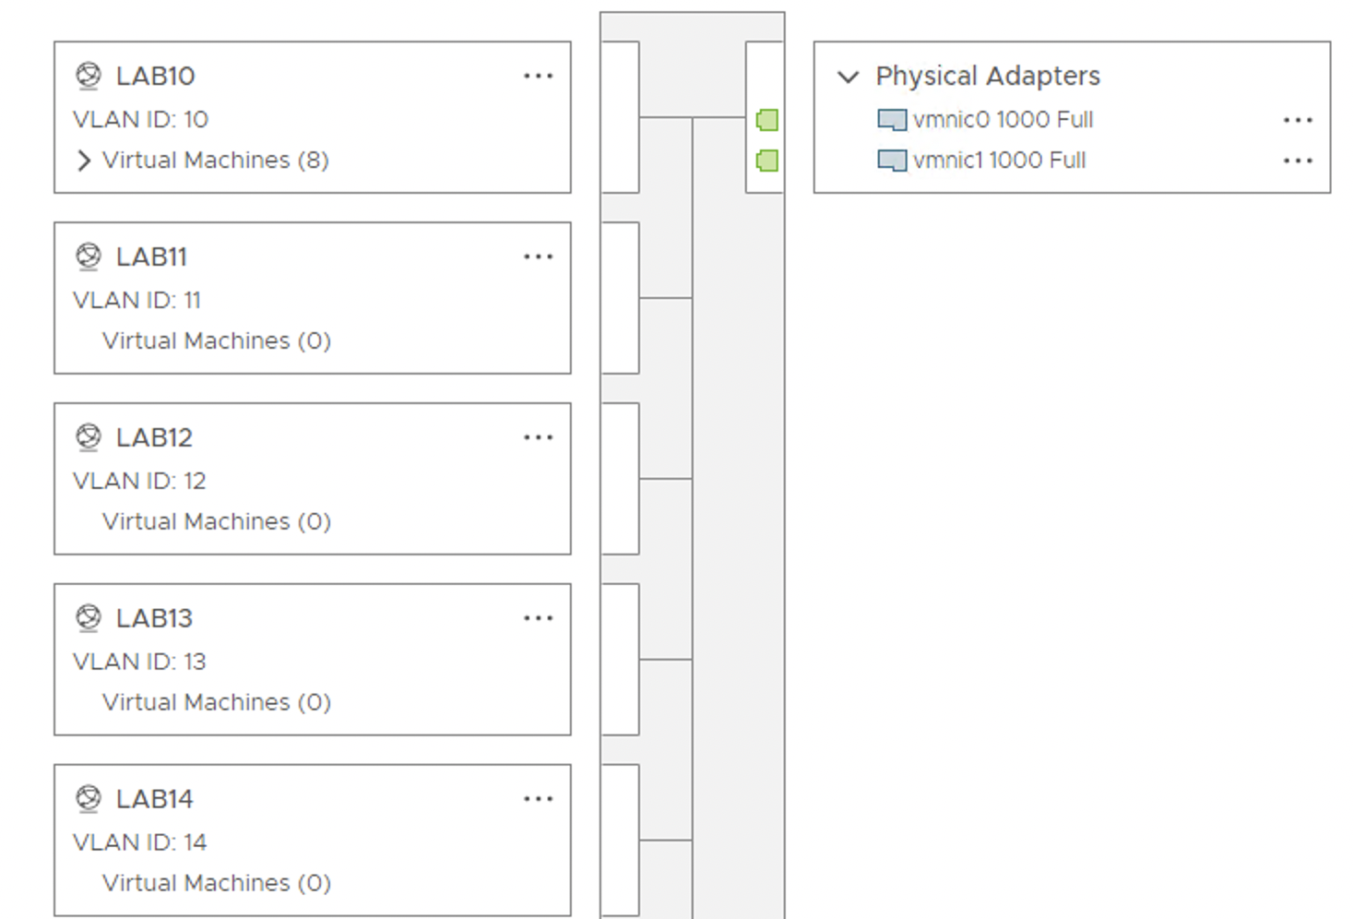This screenshot has width=1354, height=919.
Task: Open the LAB14 ellipsis actions menu
Action: pos(538,799)
